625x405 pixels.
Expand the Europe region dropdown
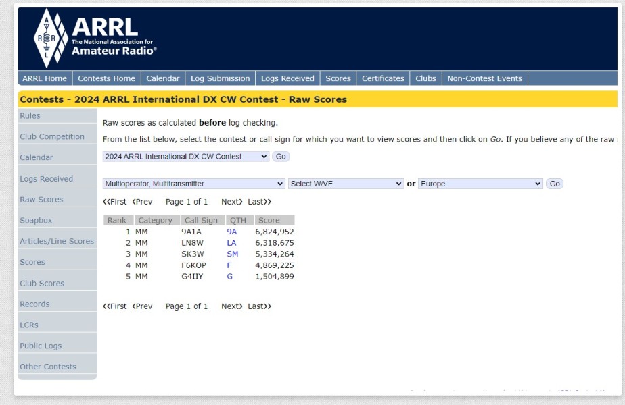480,184
